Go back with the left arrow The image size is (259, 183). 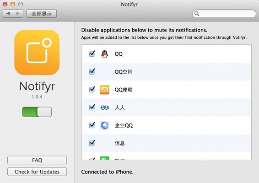point(8,14)
